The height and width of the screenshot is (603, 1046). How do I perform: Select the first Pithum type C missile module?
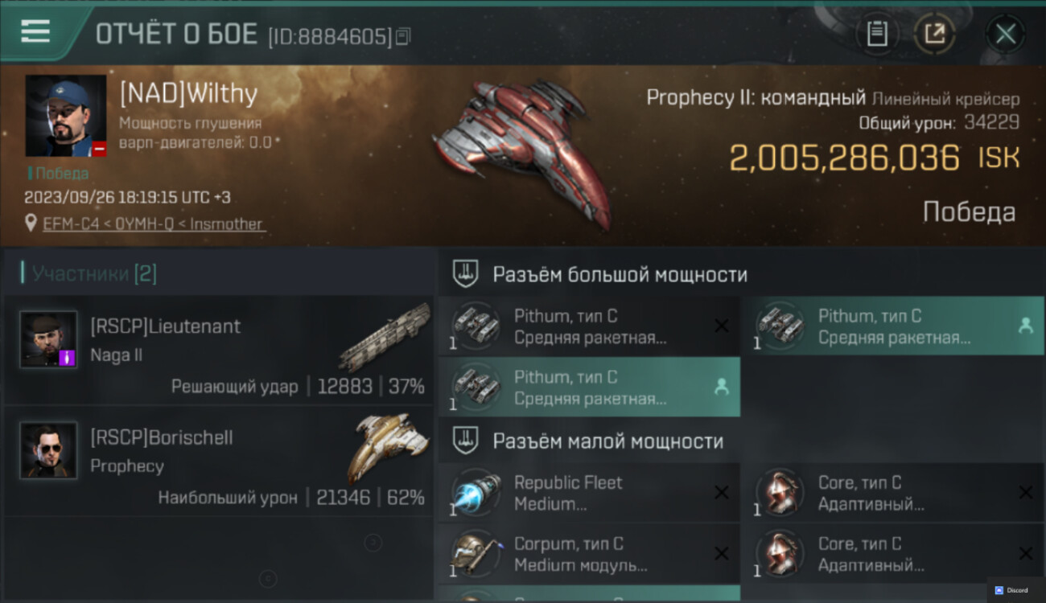589,326
